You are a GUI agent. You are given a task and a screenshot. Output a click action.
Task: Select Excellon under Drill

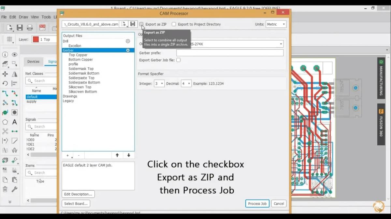[75, 46]
